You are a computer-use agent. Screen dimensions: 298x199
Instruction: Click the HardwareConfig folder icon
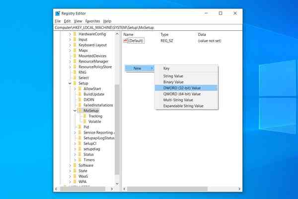[x=74, y=34]
